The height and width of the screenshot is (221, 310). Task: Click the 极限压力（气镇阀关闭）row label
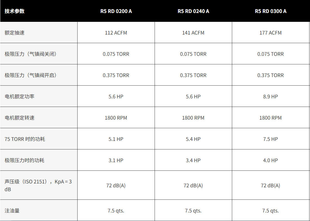pos(31,54)
